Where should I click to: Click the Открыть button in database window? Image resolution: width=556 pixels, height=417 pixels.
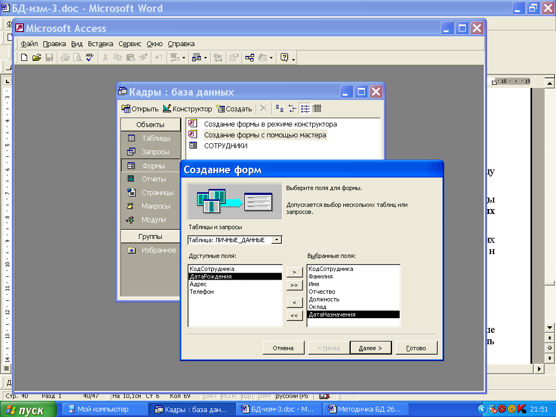(140, 109)
